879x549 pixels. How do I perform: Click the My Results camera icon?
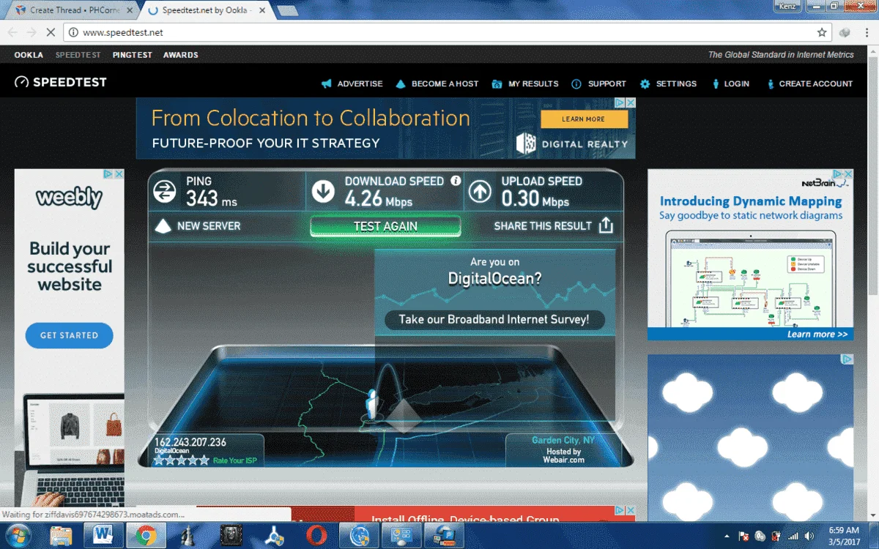[497, 83]
